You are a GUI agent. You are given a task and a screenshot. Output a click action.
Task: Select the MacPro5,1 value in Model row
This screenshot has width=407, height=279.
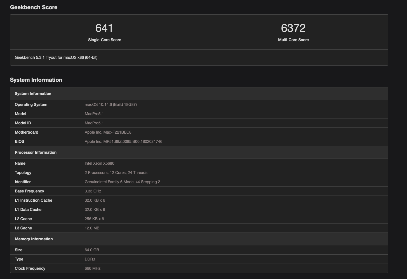(x=94, y=114)
